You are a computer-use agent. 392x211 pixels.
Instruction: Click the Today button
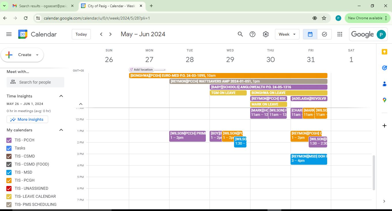pyautogui.click(x=81, y=34)
